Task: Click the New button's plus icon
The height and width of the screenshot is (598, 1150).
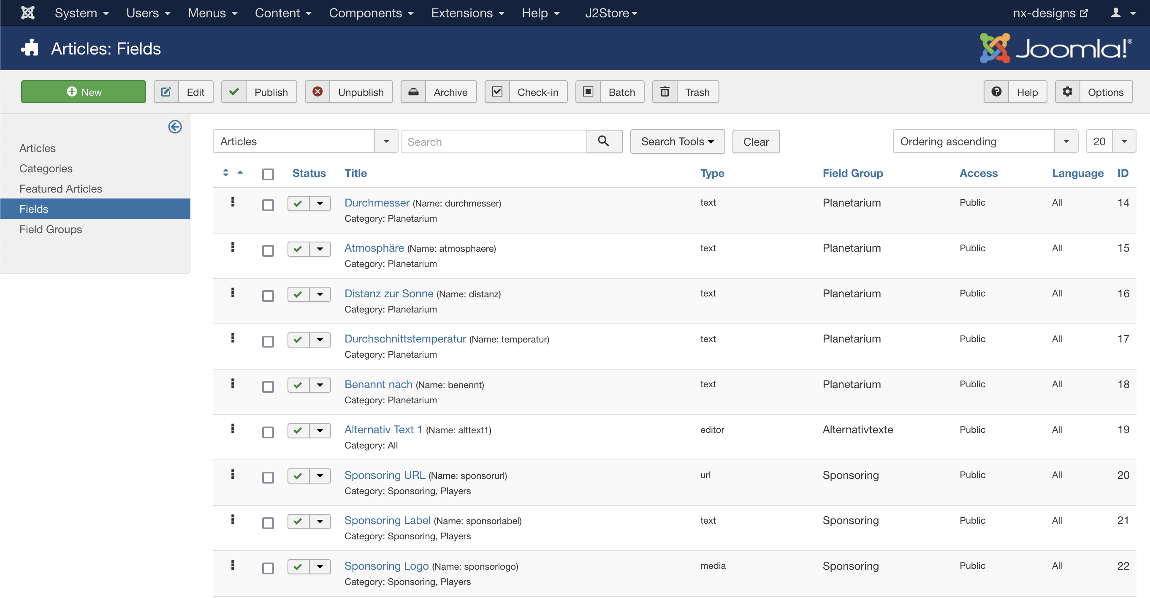Action: pyautogui.click(x=72, y=92)
